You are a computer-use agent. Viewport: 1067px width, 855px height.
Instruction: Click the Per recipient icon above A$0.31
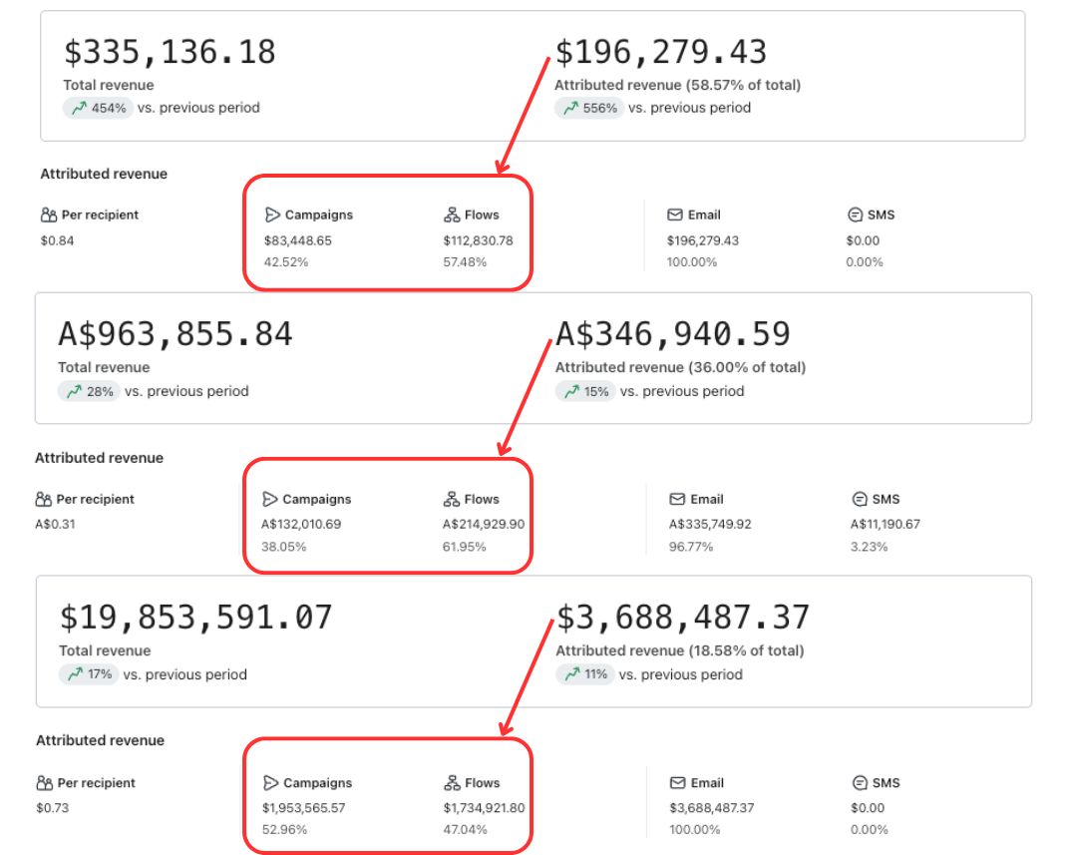click(x=44, y=500)
